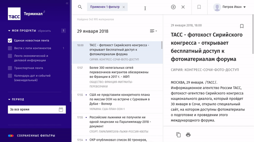Image resolution: width=254 pixels, height=142 pixels.
Task: Click tag СПОРТ: ПАРАЛИМП2018-ЛЫЖИ-РОССИЯ-КВОТЫ
Action: pos(119,132)
